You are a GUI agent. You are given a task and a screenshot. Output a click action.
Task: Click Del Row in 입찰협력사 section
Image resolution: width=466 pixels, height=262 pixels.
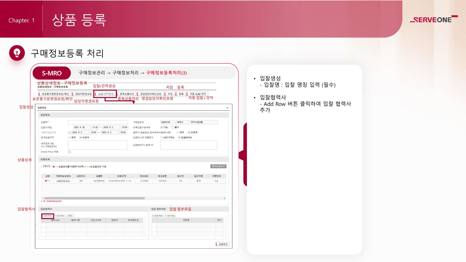coord(60,216)
